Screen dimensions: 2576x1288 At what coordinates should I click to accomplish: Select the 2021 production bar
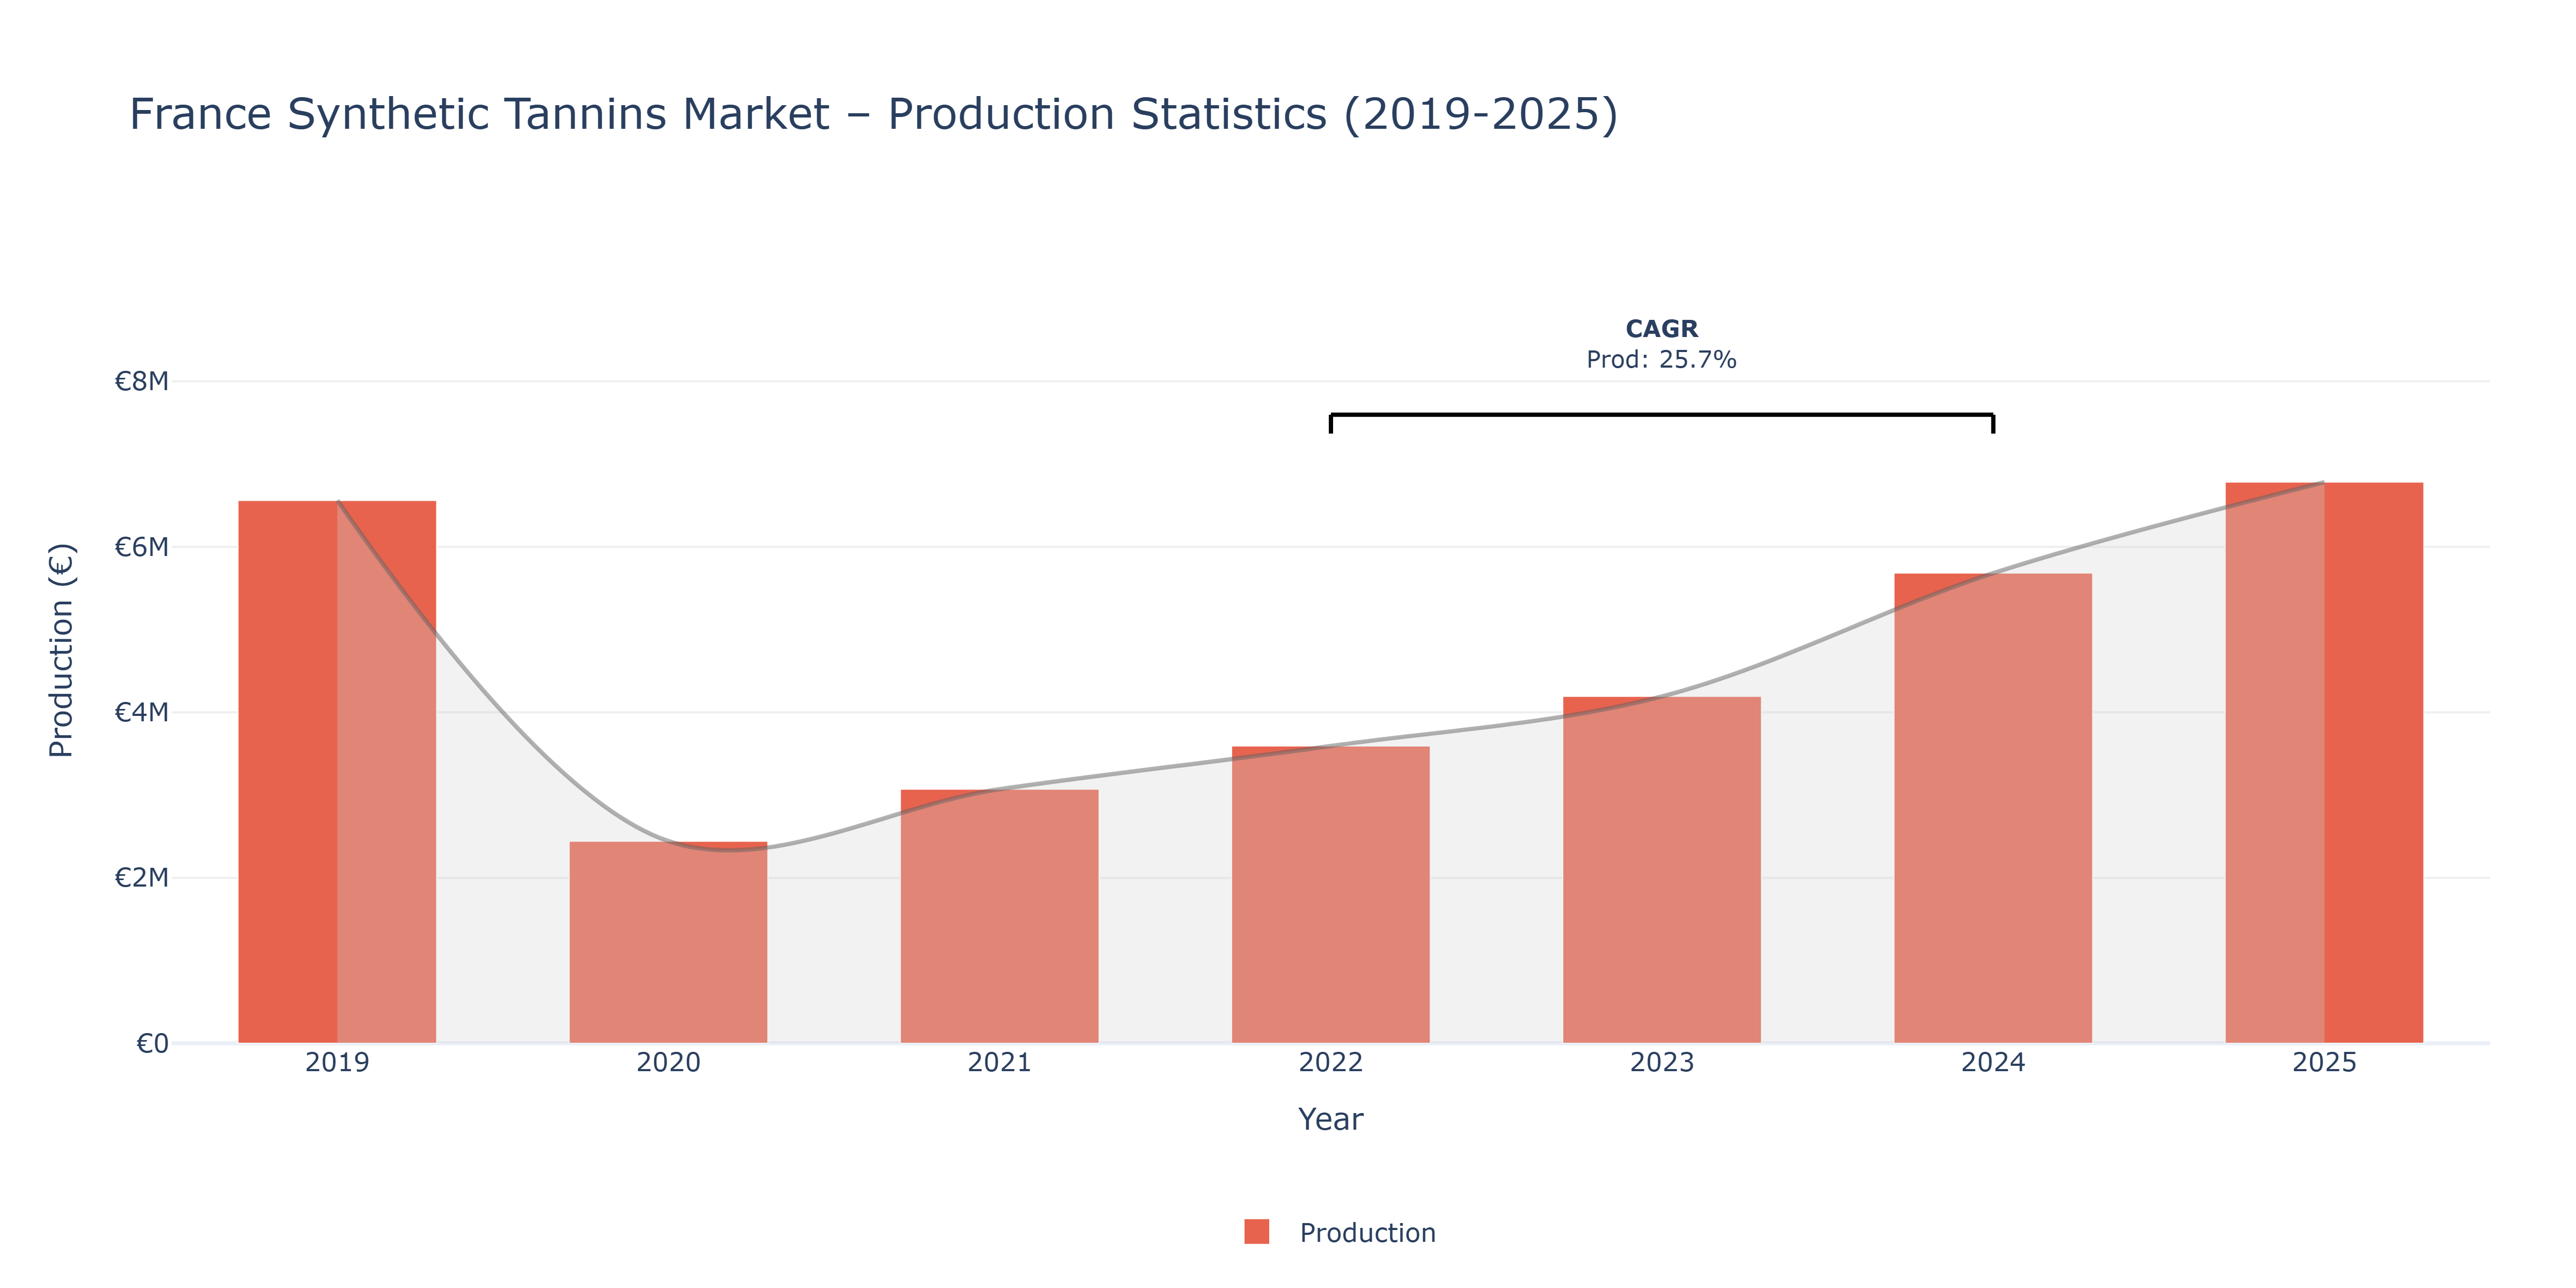tap(999, 916)
